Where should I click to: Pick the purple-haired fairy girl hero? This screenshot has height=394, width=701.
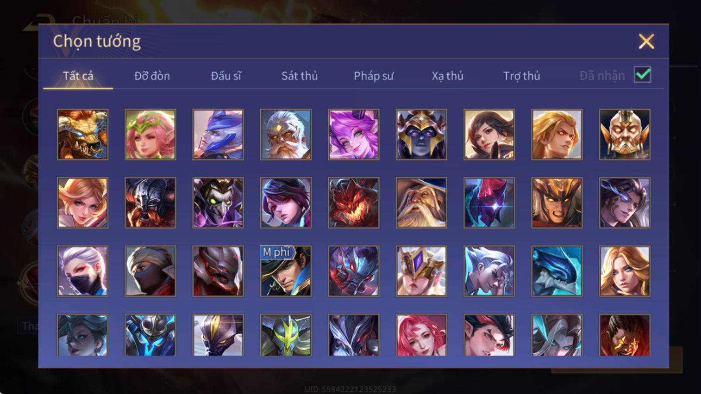coord(354,135)
